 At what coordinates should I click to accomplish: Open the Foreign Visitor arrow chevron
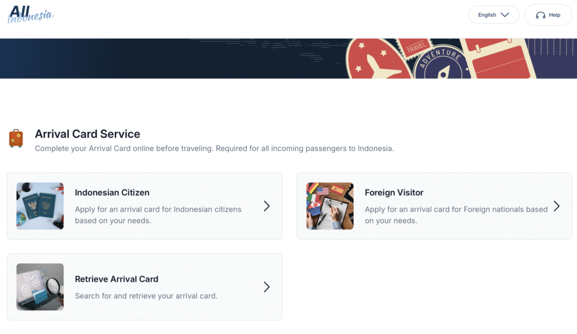[556, 206]
